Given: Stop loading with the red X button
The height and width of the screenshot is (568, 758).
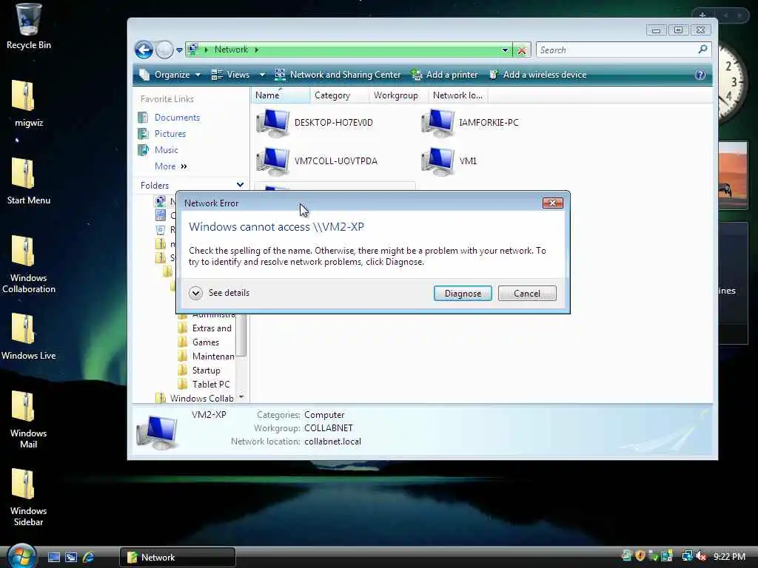Looking at the screenshot, I should tap(522, 50).
